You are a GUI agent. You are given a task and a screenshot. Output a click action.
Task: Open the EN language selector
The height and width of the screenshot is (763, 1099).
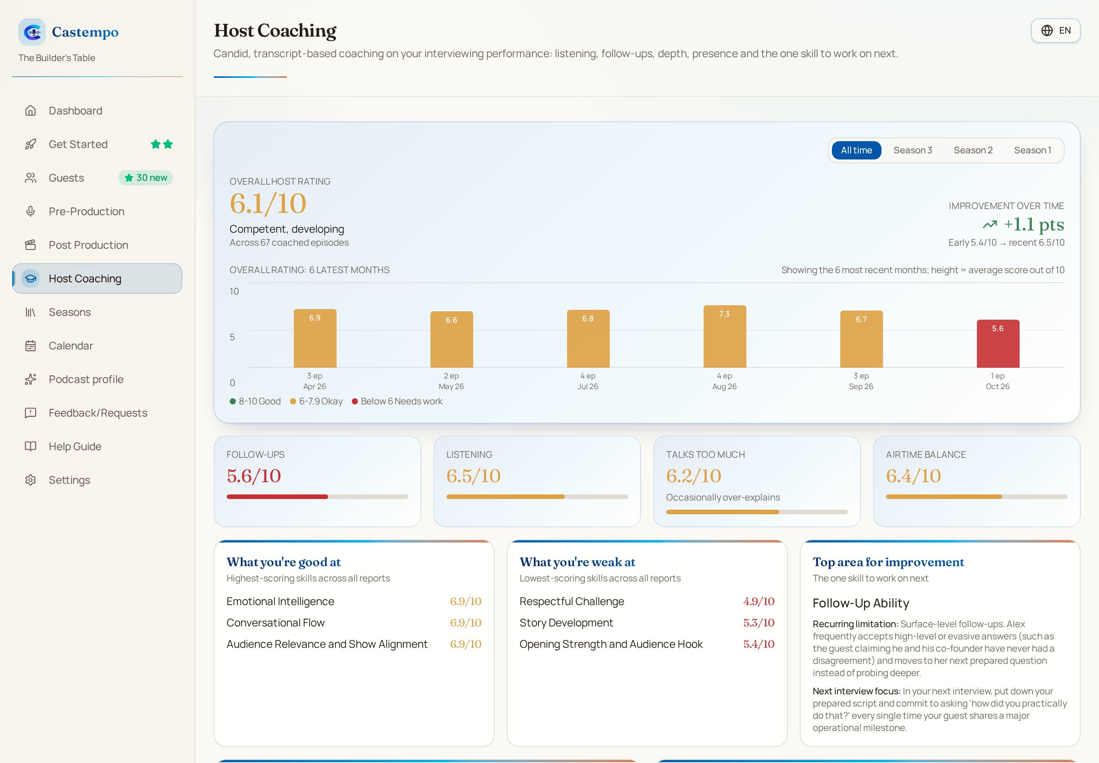pos(1055,31)
